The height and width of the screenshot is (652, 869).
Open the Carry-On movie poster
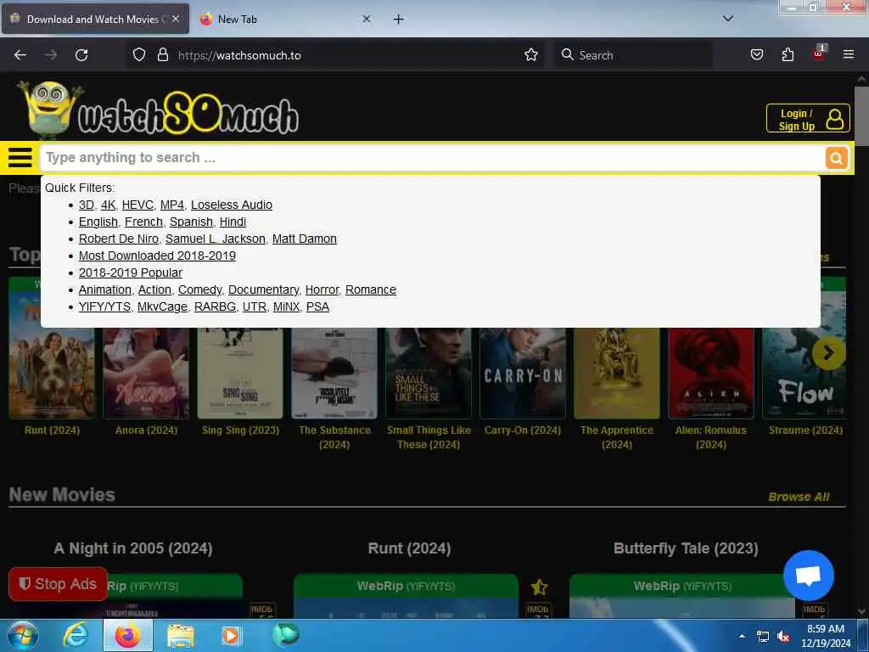[523, 373]
